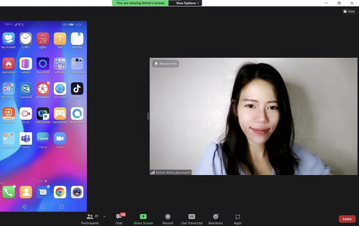Open the Zoom Apps panel
The width and height of the screenshot is (359, 226).
[x=238, y=219]
